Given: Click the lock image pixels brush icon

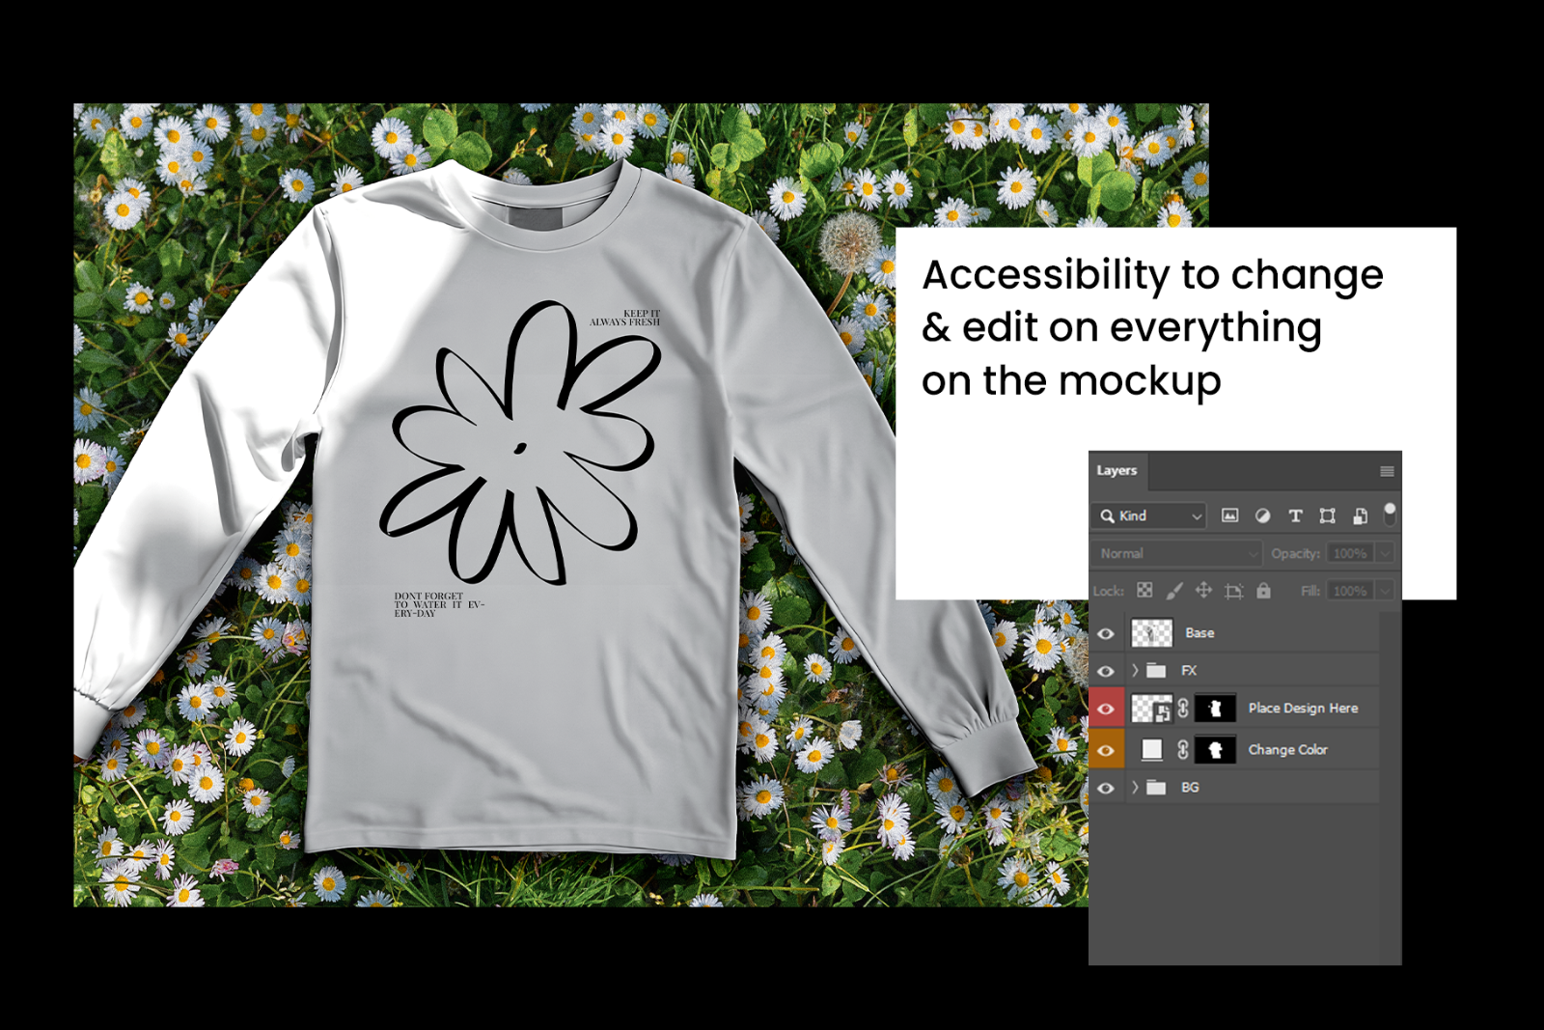Looking at the screenshot, I should tap(1172, 589).
